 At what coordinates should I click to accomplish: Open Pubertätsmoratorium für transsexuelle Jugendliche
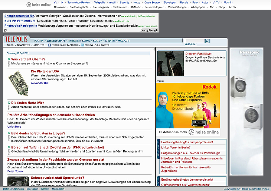click(x=186, y=169)
